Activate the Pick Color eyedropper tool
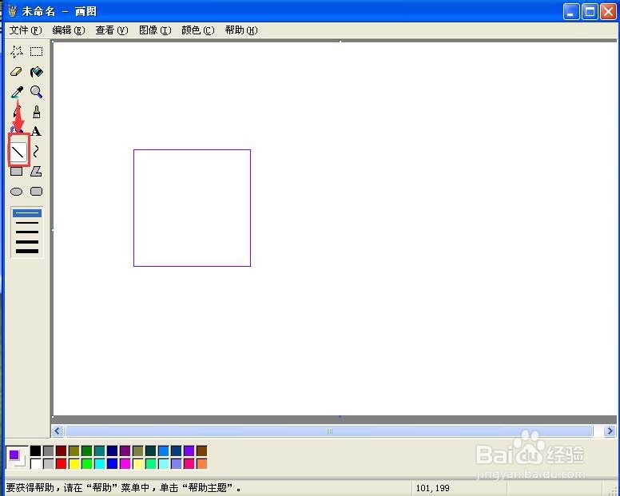 pyautogui.click(x=16, y=92)
